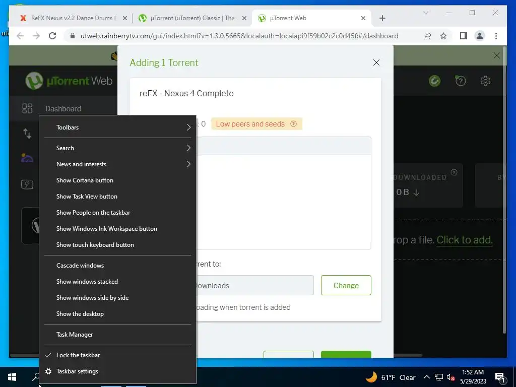Open uTorrent Web help icon

tap(461, 81)
